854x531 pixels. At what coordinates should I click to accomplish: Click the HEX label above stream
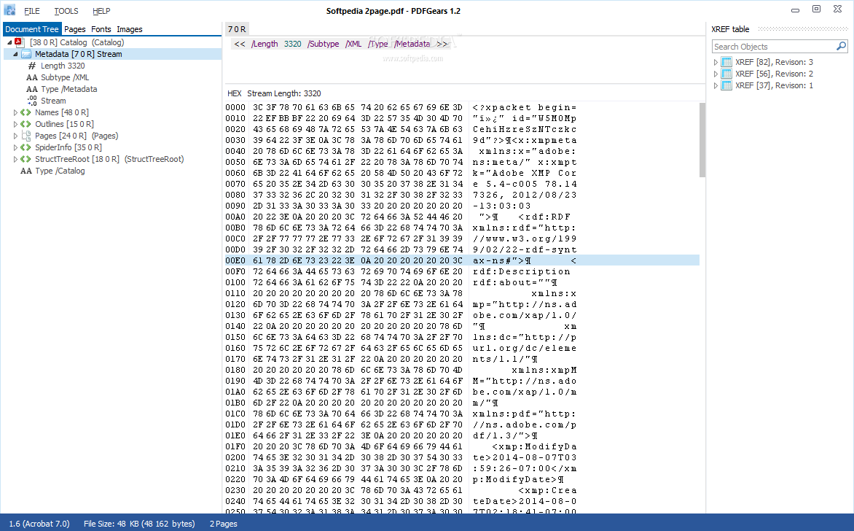coord(234,94)
